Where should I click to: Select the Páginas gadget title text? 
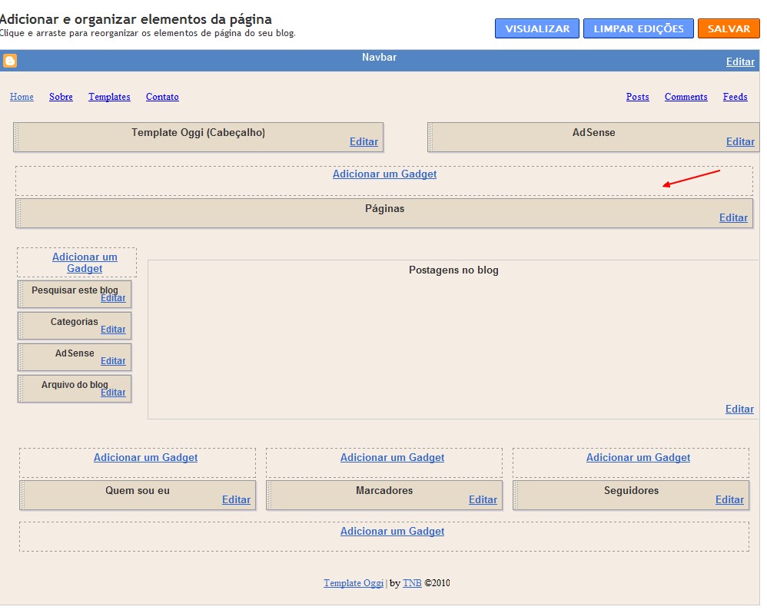point(384,208)
